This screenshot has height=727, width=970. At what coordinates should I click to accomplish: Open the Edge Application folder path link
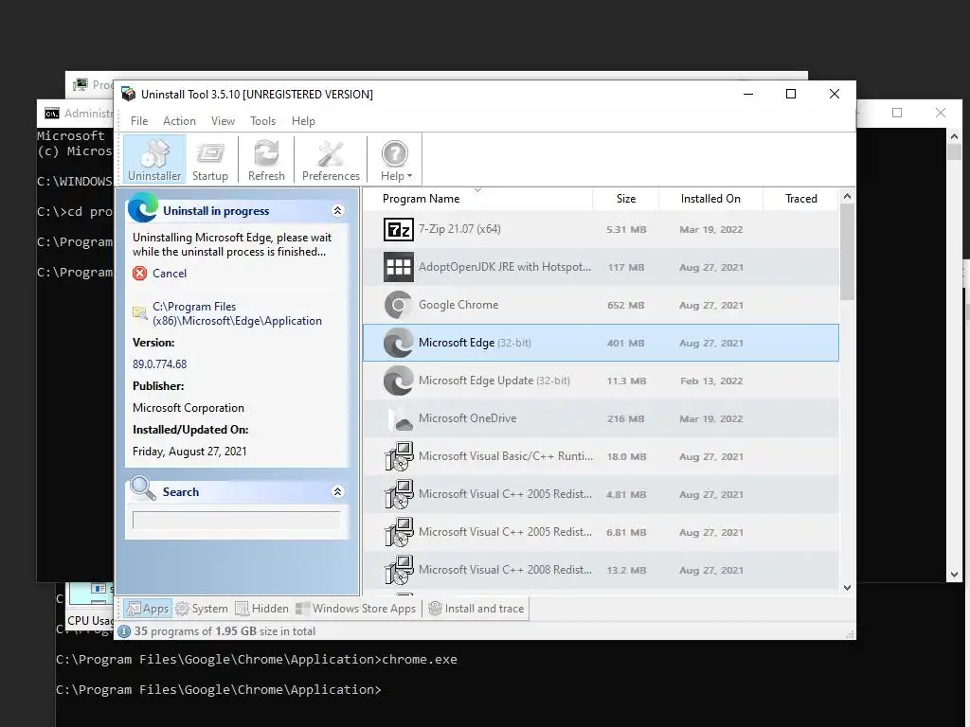point(237,313)
